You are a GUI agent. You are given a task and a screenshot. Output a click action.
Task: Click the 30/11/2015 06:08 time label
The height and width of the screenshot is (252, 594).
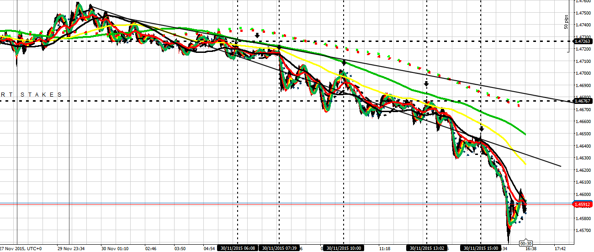238,248
